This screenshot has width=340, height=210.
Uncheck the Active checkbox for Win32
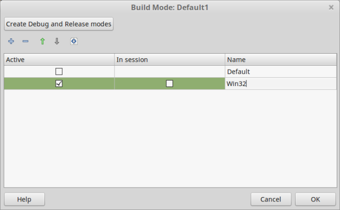point(59,84)
